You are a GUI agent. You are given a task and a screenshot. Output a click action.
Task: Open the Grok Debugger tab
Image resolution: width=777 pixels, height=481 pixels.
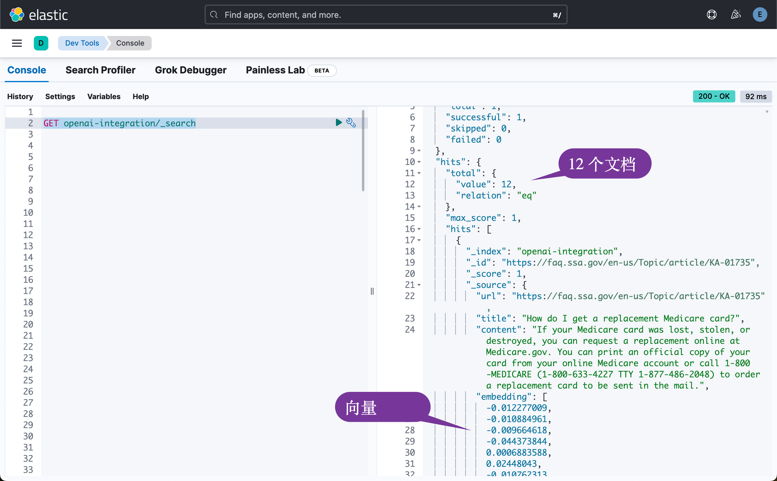tap(191, 70)
